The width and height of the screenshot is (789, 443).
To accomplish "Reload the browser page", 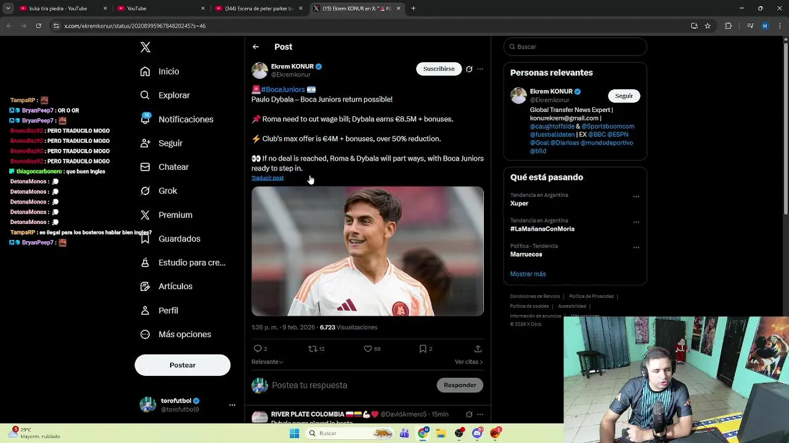I will click(x=38, y=26).
